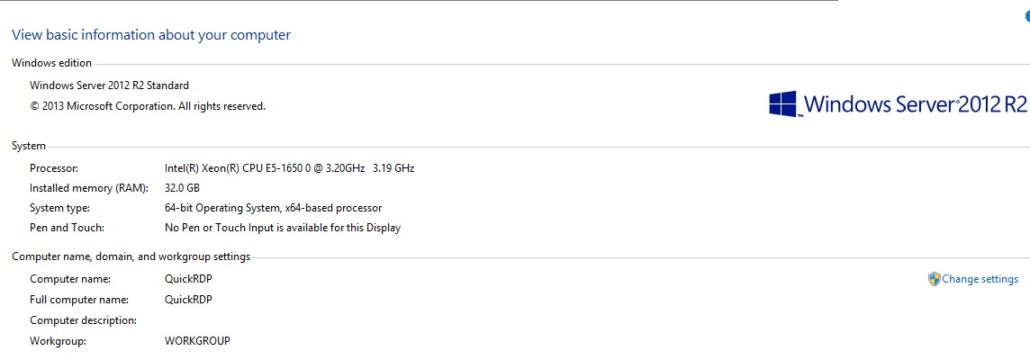The height and width of the screenshot is (360, 1030).
Task: Click the Pen and Touch label
Action: point(67,228)
